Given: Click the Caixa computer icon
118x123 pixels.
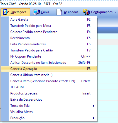Looking at the screenshot, I should pyautogui.click(x=37, y=12).
